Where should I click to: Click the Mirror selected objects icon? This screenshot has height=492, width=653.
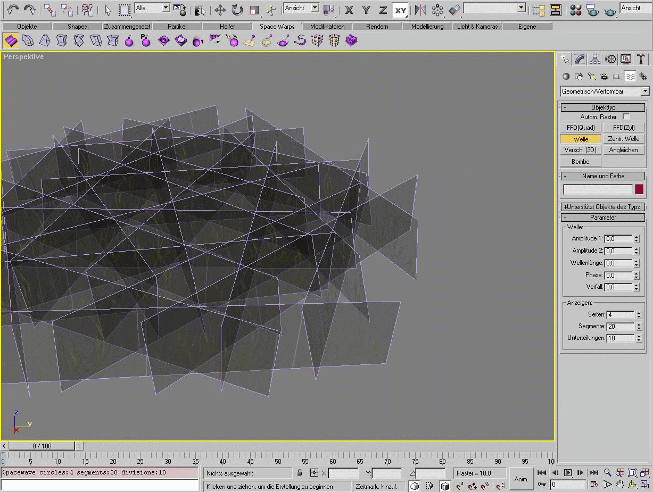click(420, 10)
